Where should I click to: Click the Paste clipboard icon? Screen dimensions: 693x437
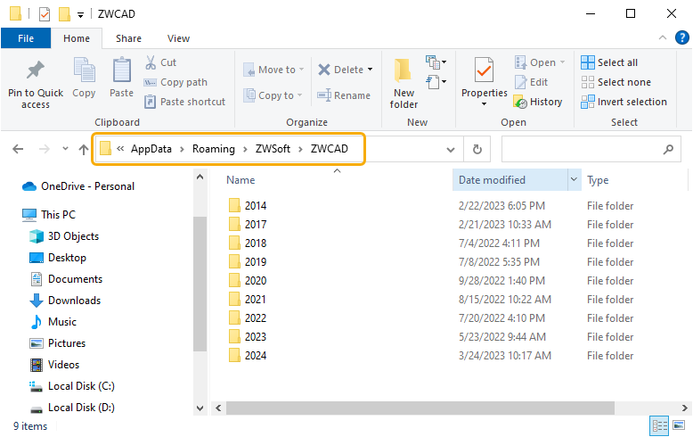click(x=121, y=70)
